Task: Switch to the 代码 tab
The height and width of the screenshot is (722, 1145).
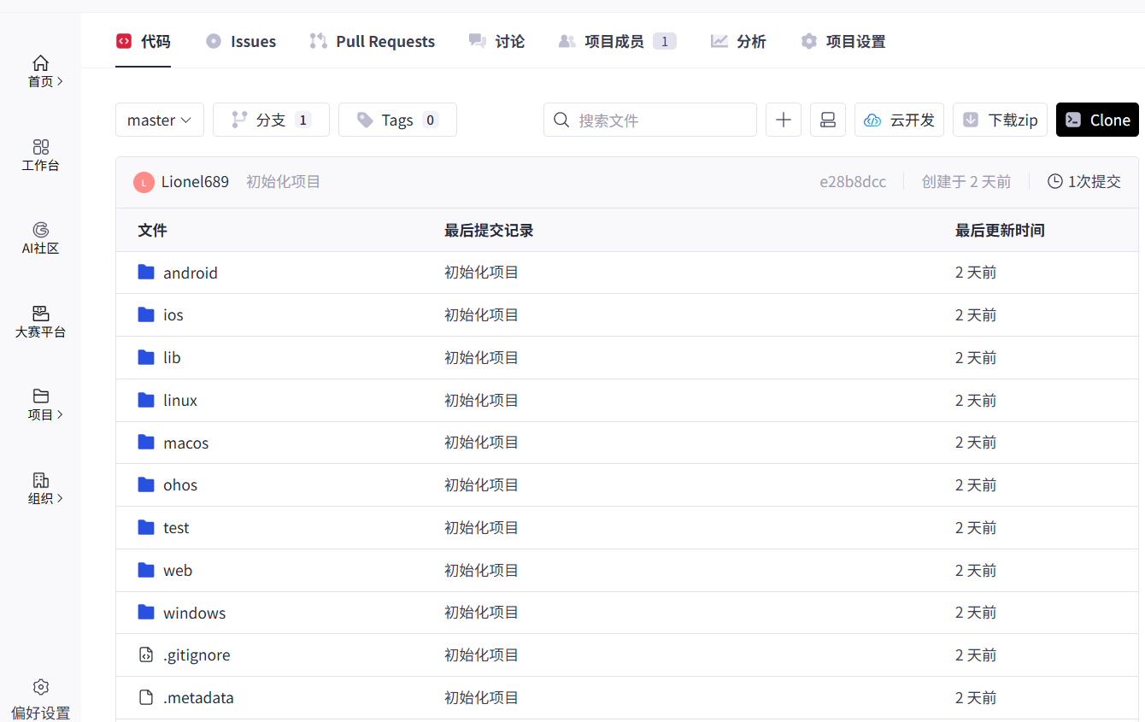Action: (x=144, y=41)
